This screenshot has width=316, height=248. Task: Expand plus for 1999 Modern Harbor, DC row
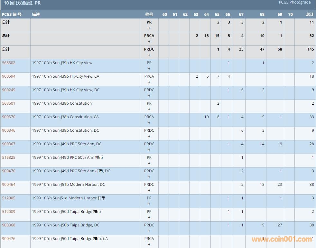click(x=149, y=190)
